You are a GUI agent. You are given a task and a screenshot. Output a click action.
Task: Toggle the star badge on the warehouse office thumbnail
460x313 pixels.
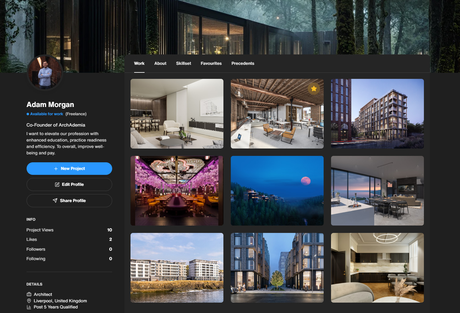[x=314, y=89]
